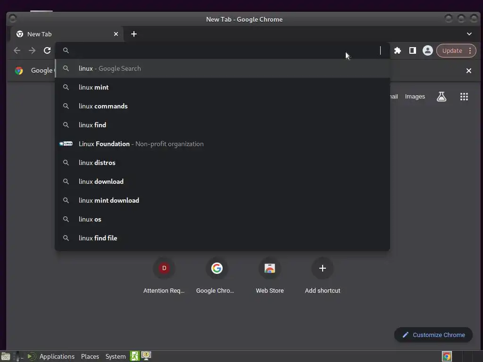Open the Linux Foundation suggestion
The image size is (483, 362).
point(223,144)
